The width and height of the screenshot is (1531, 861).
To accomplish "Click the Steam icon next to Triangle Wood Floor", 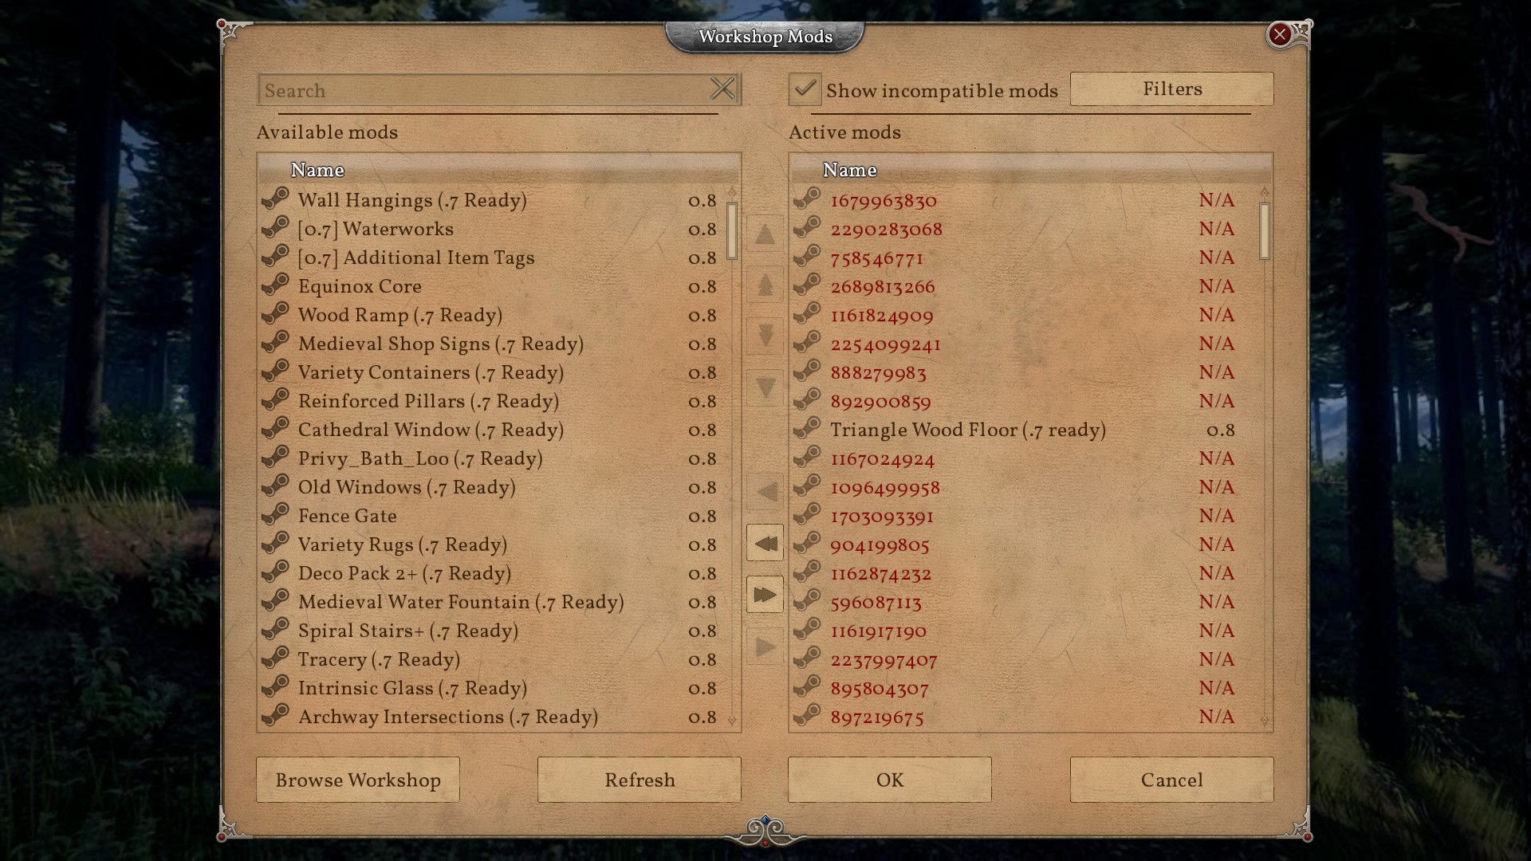I will coord(808,430).
